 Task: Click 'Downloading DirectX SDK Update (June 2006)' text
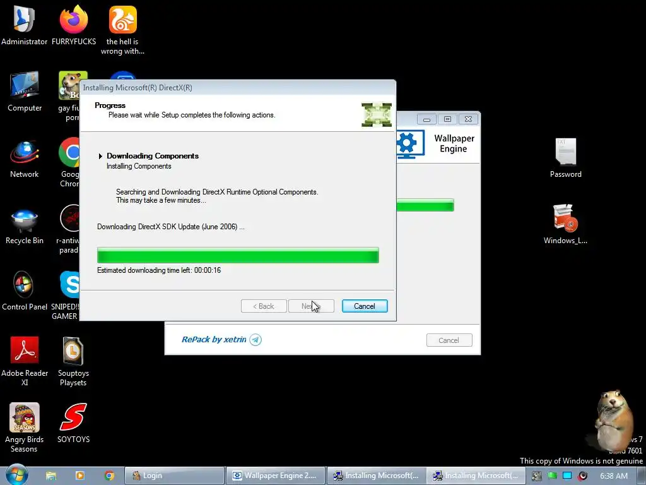point(170,227)
